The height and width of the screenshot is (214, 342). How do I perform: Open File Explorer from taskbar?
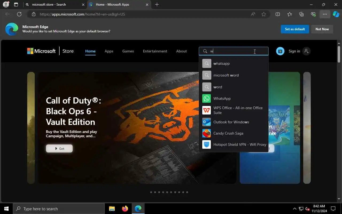[x=112, y=209]
